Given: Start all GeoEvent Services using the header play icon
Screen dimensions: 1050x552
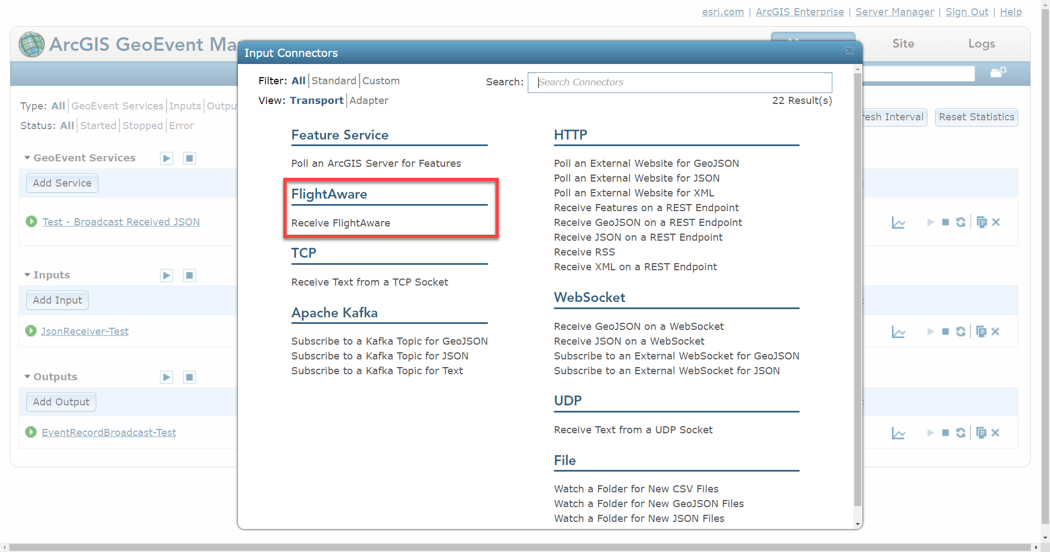Looking at the screenshot, I should coord(166,158).
